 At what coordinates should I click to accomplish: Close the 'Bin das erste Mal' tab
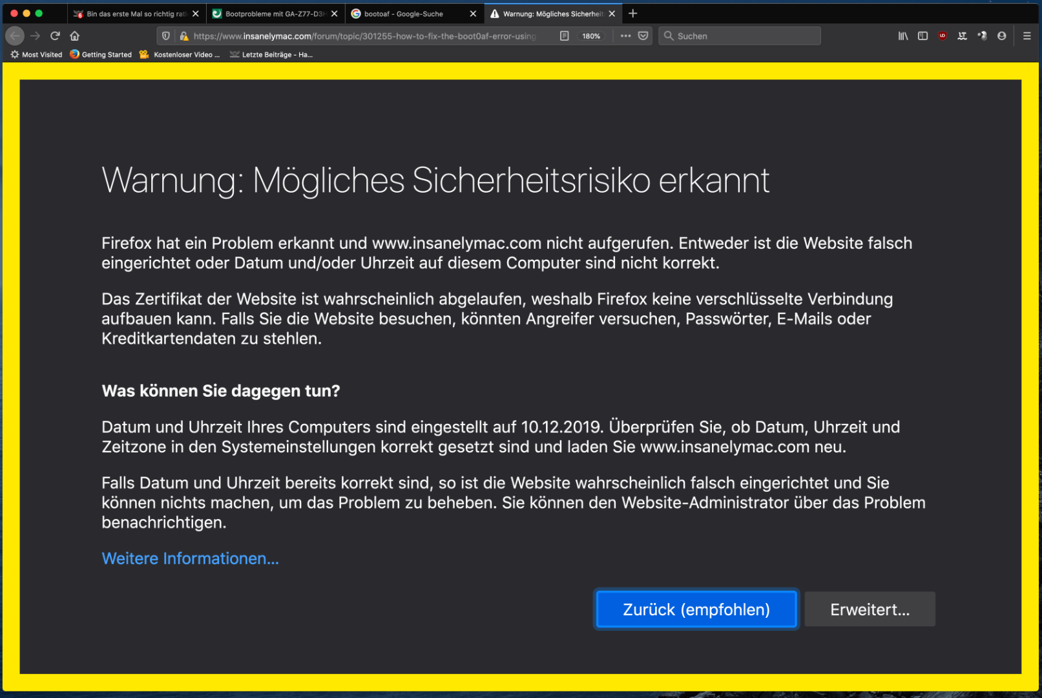196,14
